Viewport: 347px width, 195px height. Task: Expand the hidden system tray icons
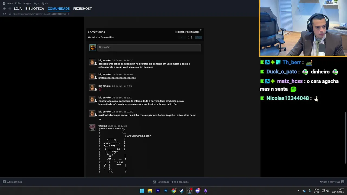pyautogui.click(x=298, y=191)
